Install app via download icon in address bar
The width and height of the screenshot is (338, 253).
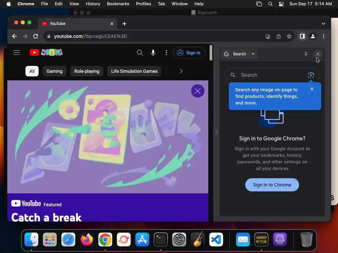pyautogui.click(x=268, y=36)
